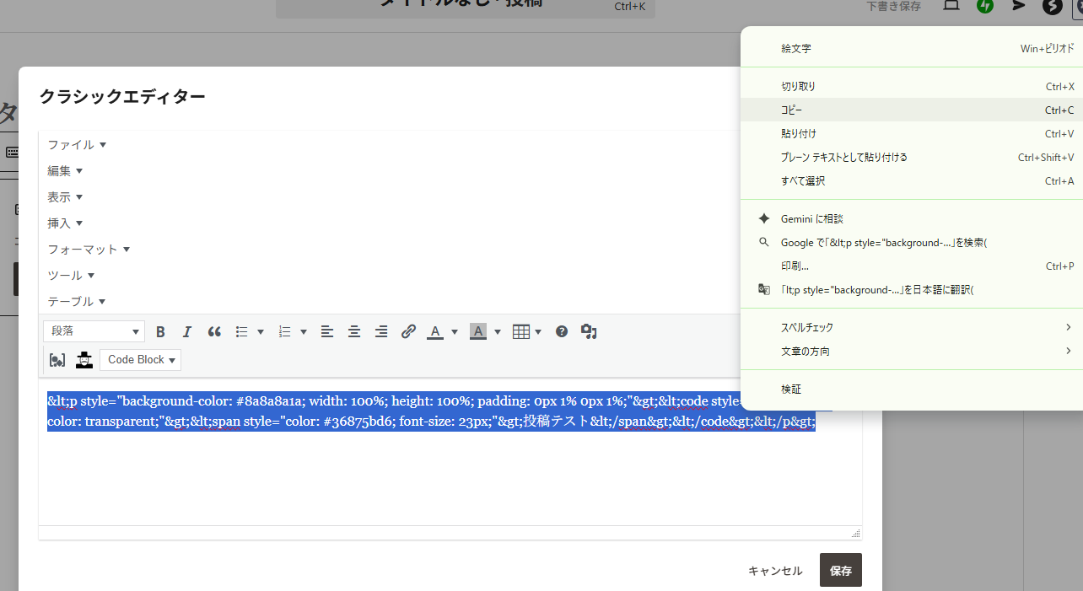1083x591 pixels.
Task: Expand numbered list style arrow
Action: pyautogui.click(x=304, y=332)
